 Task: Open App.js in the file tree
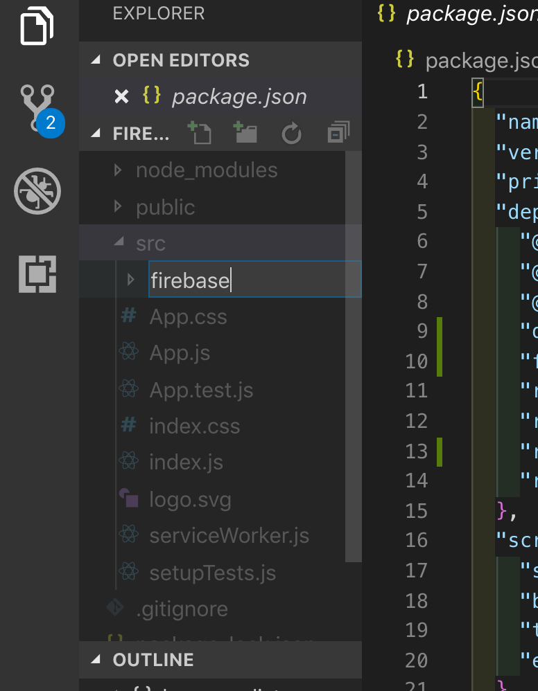pos(180,353)
